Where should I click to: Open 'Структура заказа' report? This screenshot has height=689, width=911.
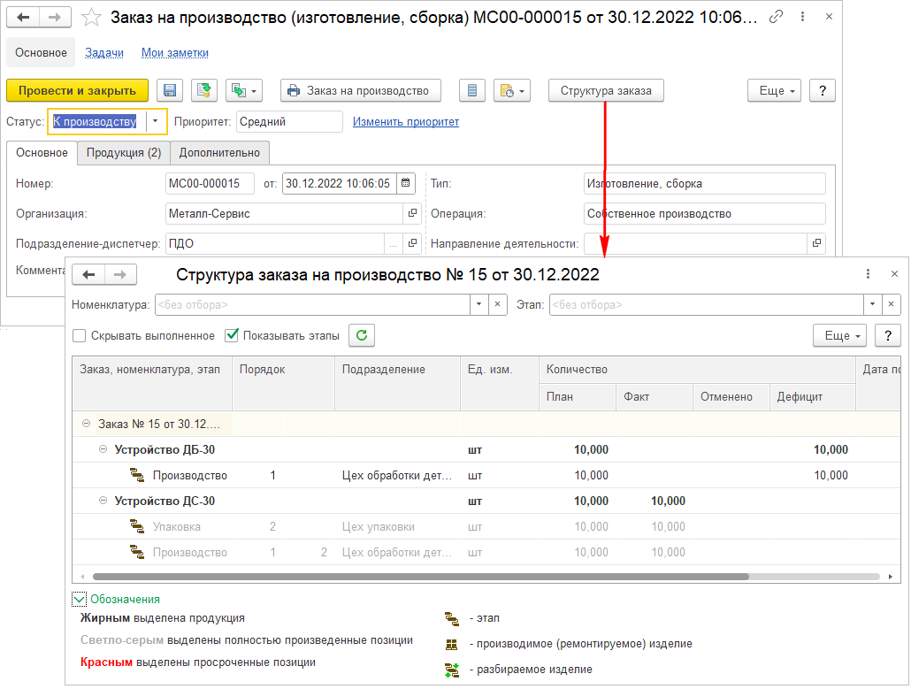606,90
